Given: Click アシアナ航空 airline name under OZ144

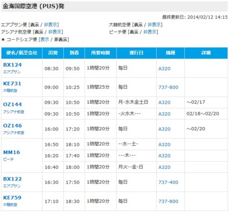Looking at the screenshot, I should pyautogui.click(x=14, y=112).
